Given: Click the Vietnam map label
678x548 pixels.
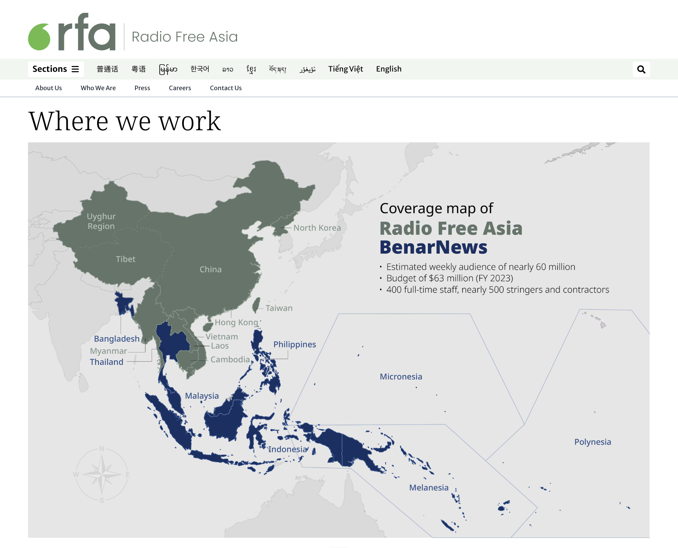Looking at the screenshot, I should (222, 337).
